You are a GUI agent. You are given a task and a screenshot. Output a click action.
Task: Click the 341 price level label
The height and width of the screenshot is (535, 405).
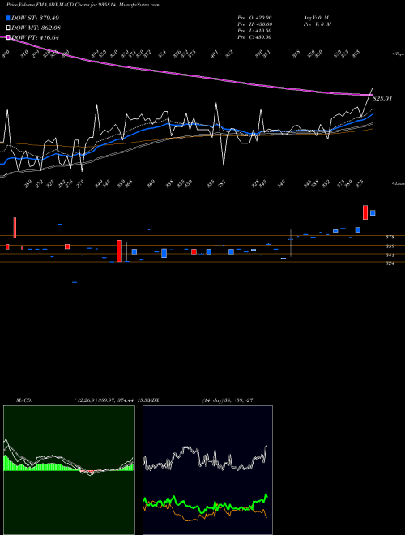(390, 255)
